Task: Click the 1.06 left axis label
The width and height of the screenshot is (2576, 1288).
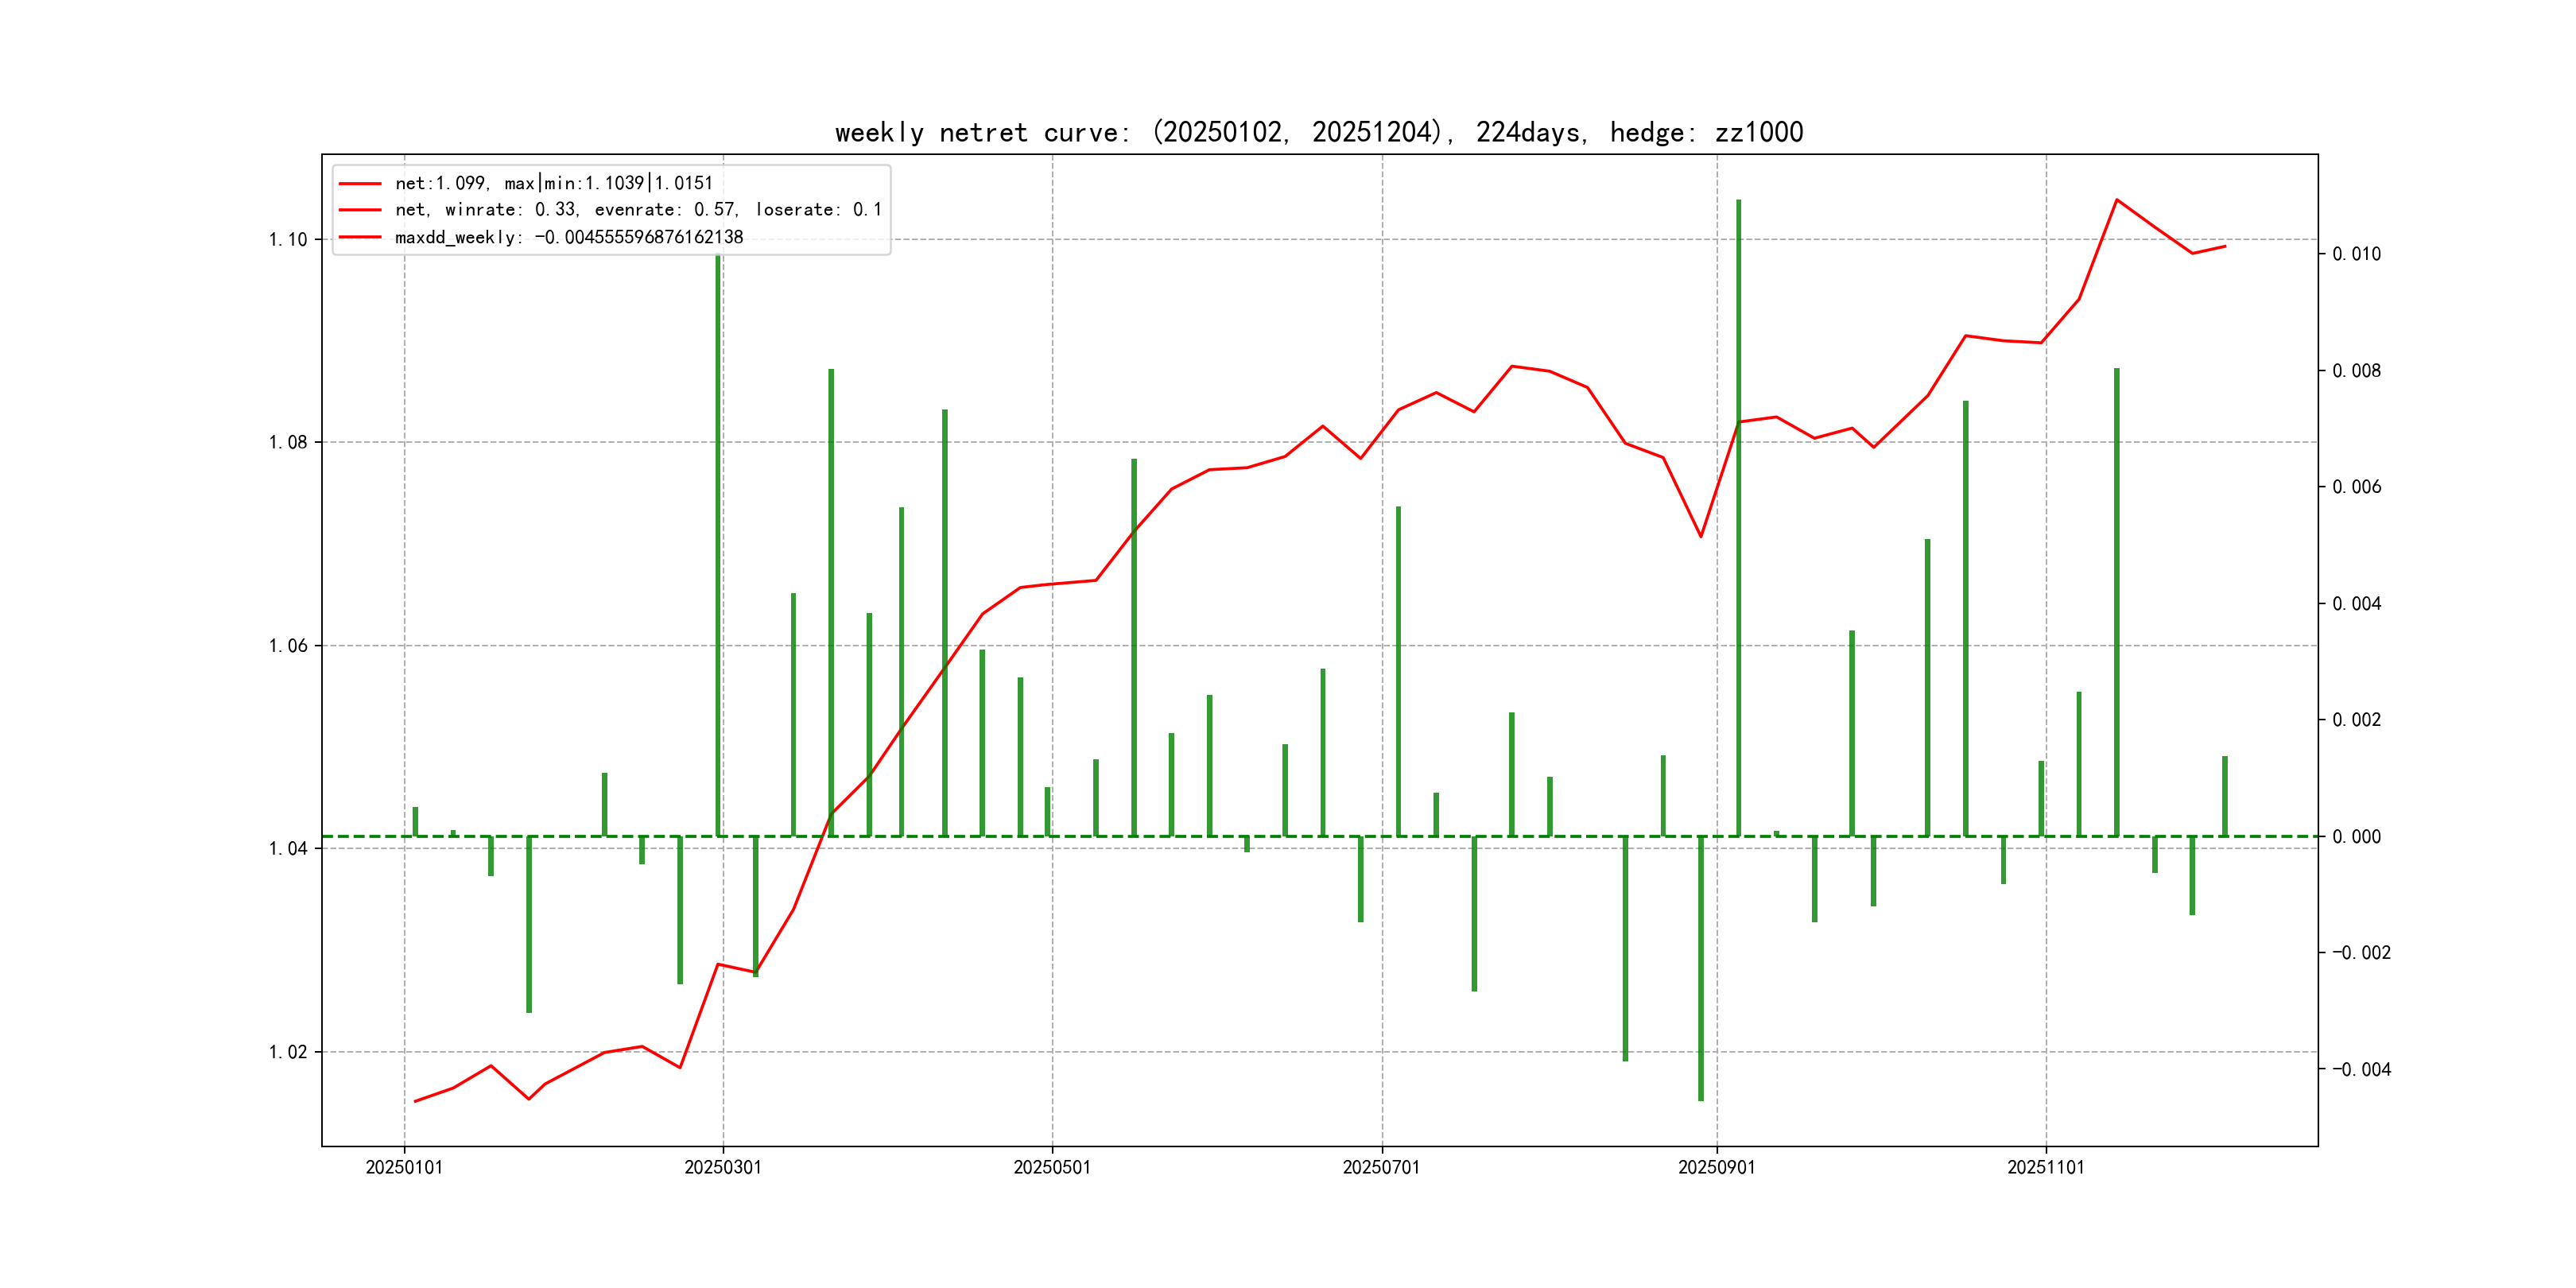Action: point(288,646)
